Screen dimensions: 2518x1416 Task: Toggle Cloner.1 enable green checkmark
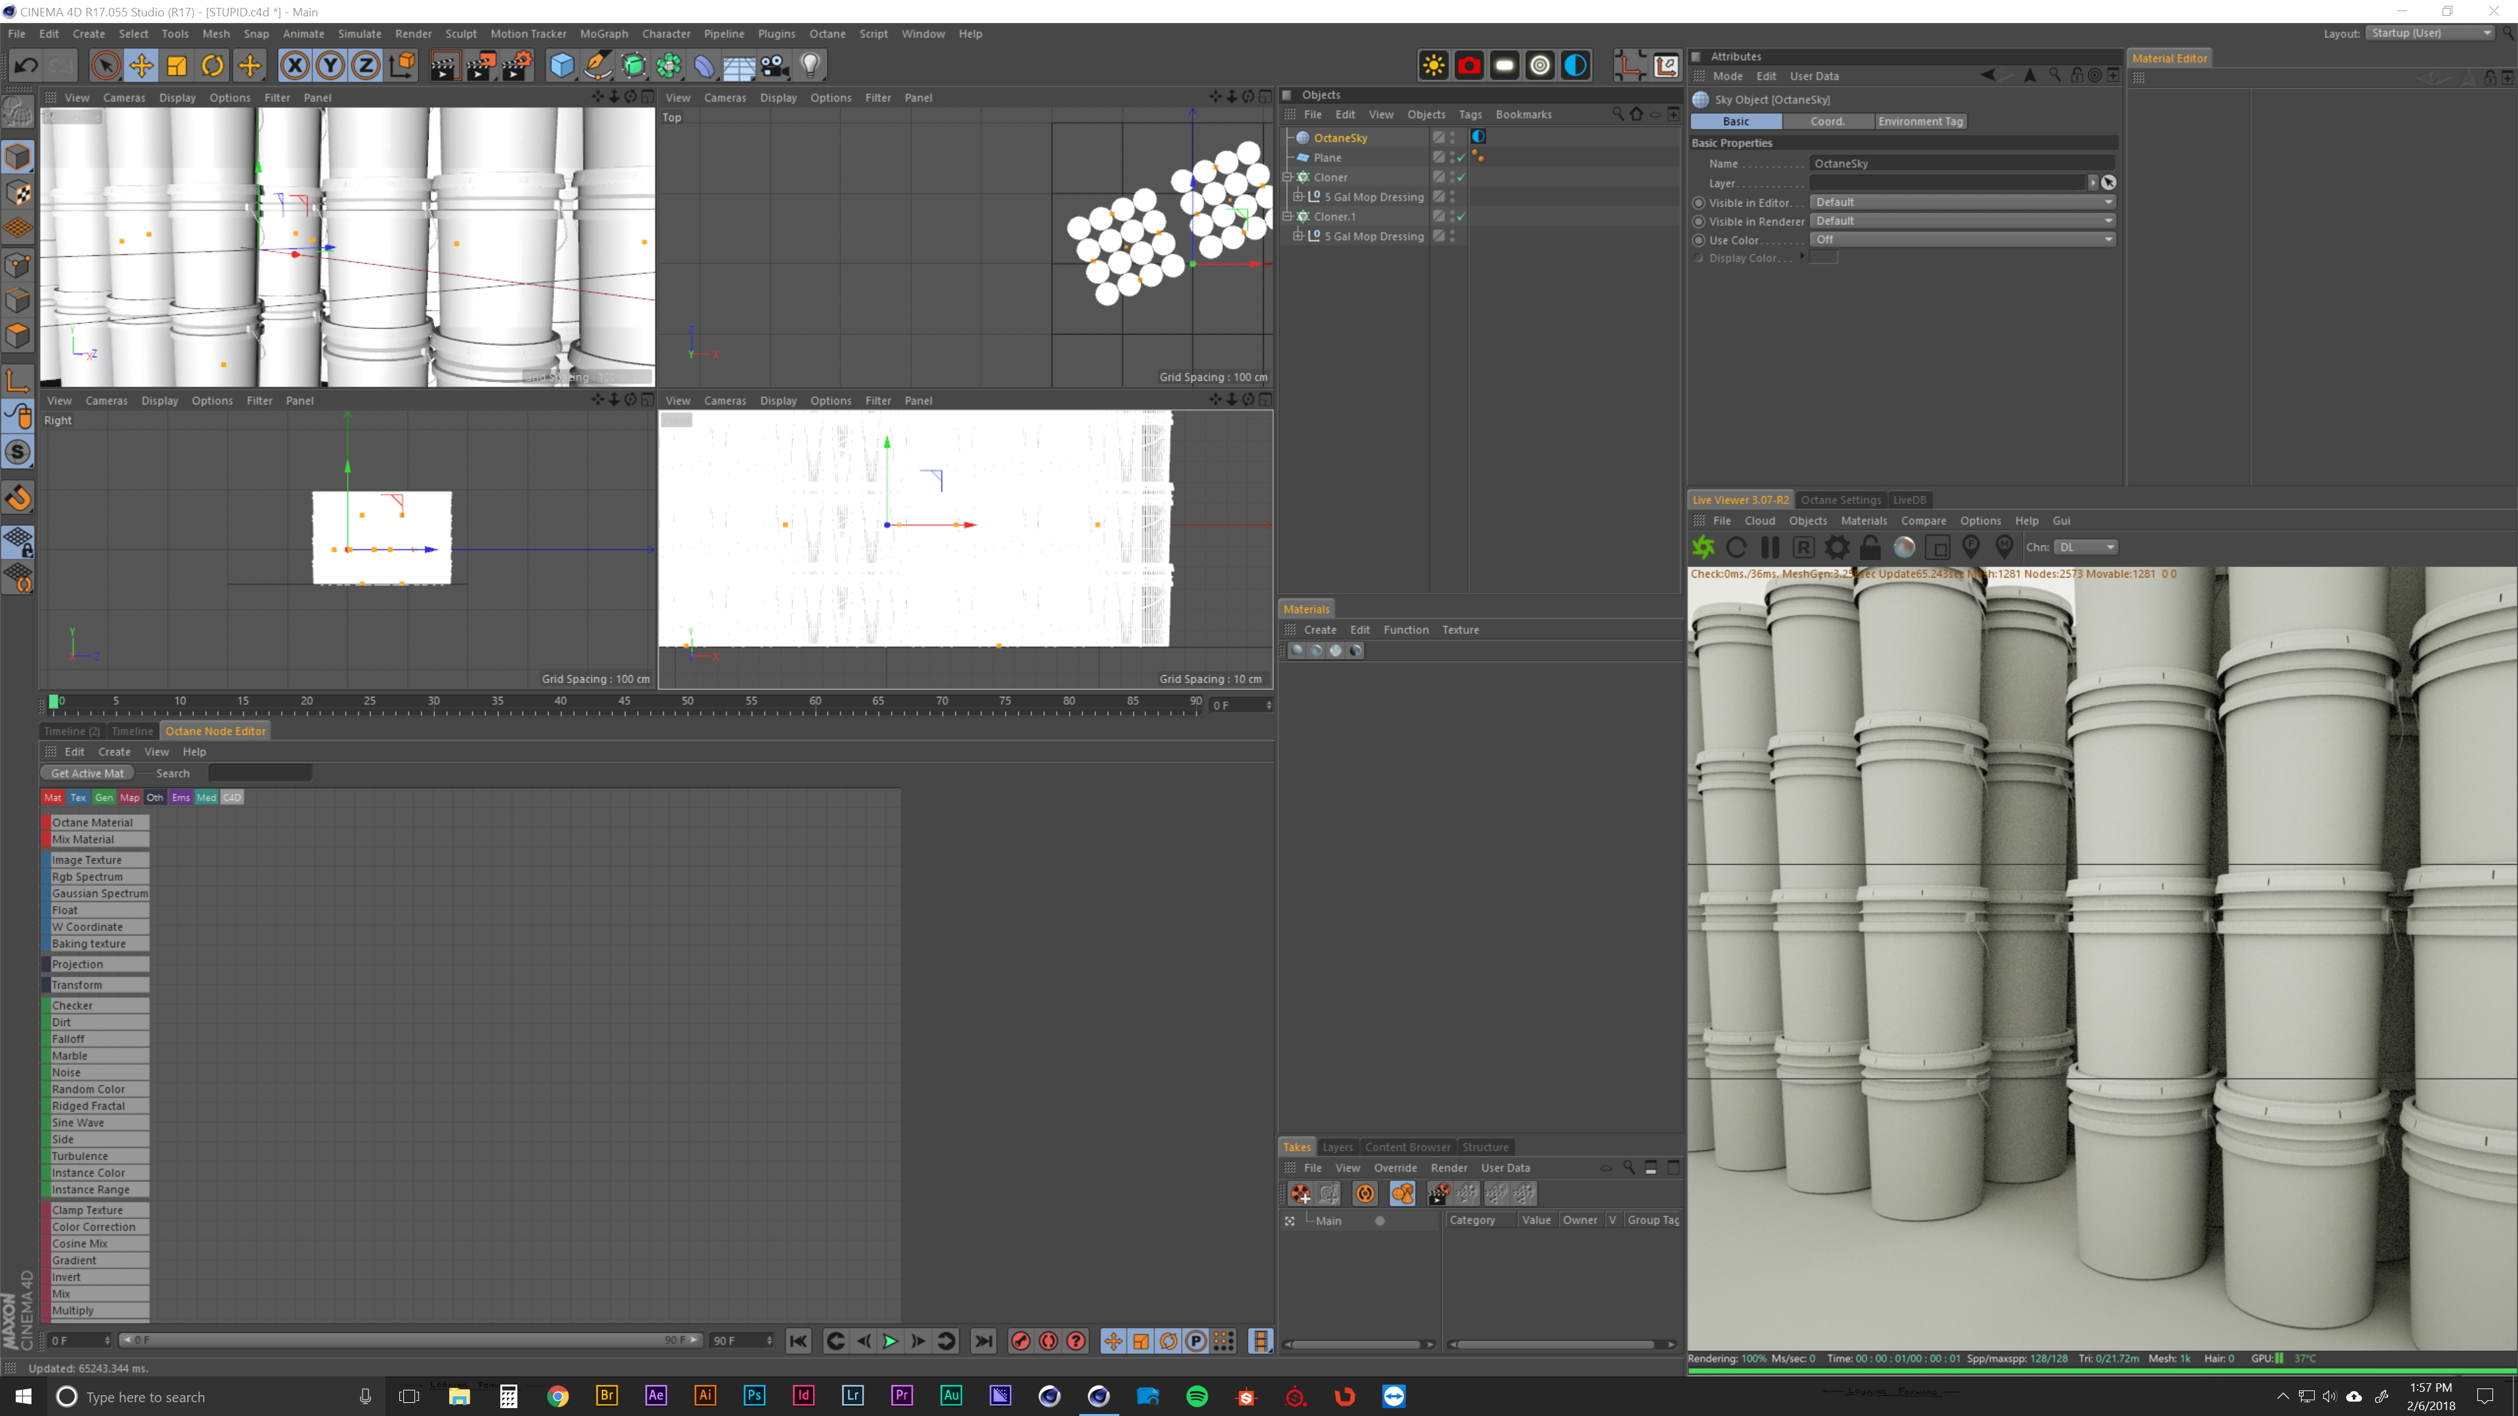[x=1462, y=216]
